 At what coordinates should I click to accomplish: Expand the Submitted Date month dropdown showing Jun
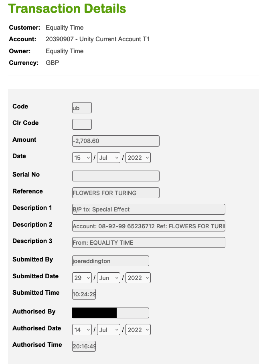[109, 278]
